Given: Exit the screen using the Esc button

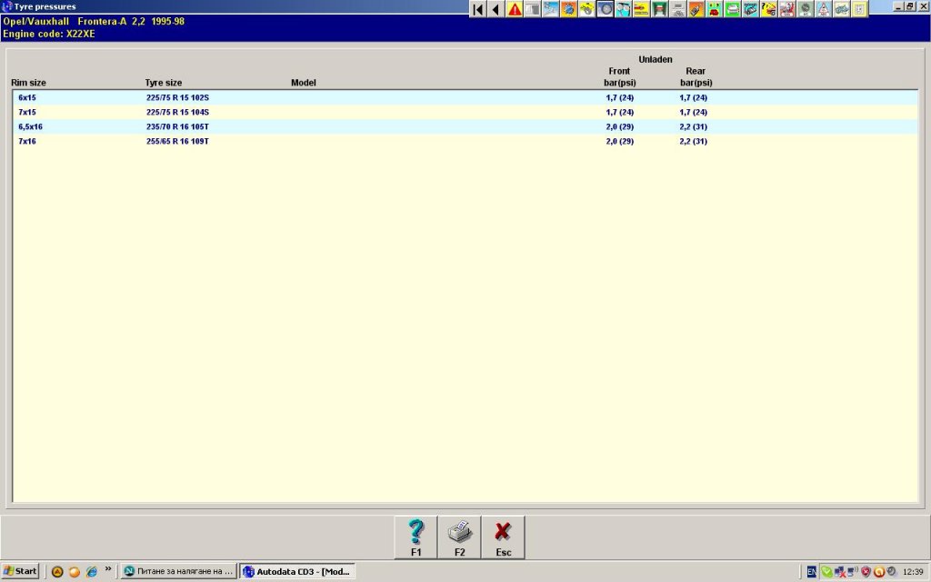Looking at the screenshot, I should (503, 537).
